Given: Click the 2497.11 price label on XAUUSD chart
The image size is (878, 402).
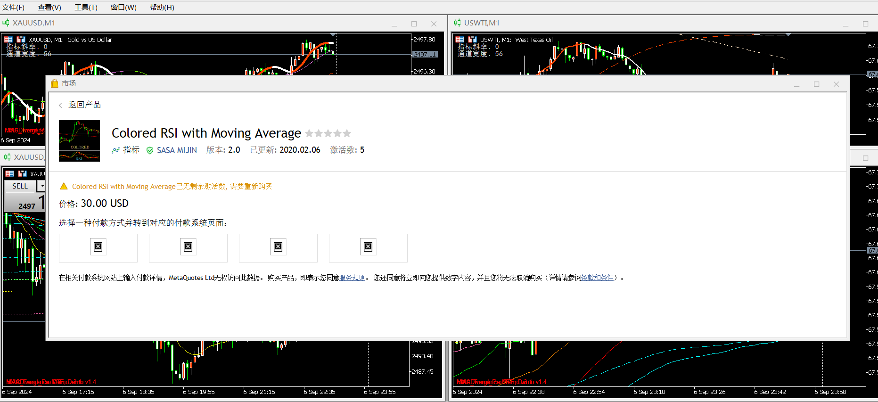Looking at the screenshot, I should point(425,55).
